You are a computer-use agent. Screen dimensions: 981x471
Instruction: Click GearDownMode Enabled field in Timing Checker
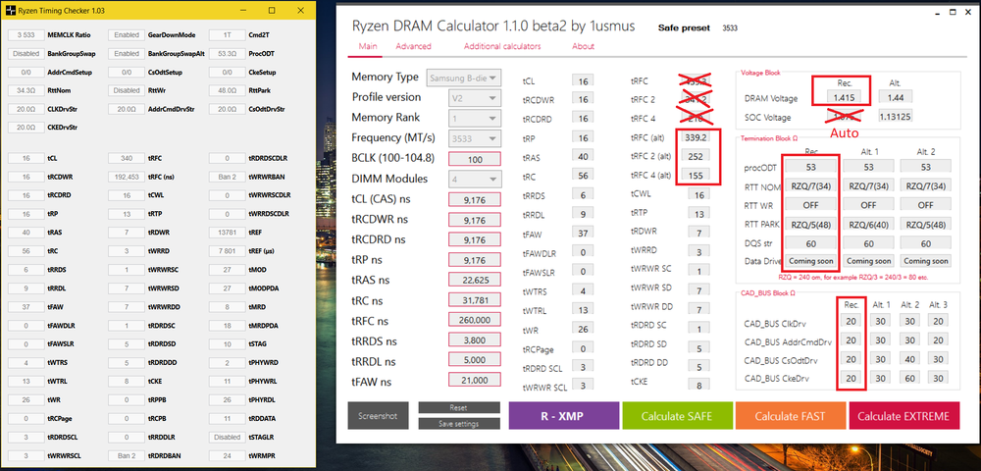[x=127, y=35]
